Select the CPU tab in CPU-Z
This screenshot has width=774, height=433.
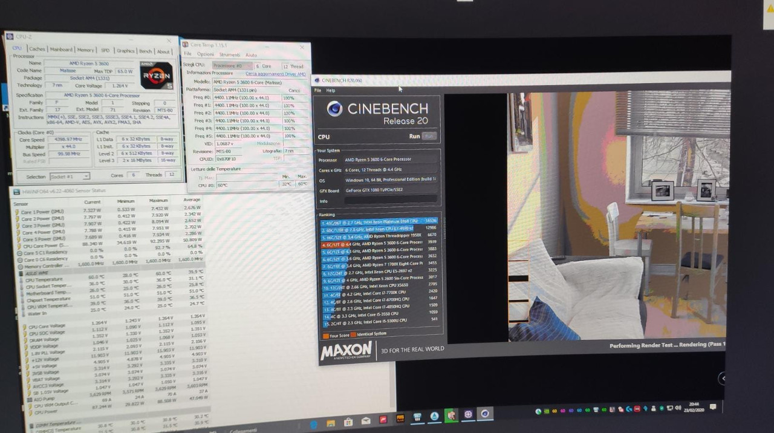point(17,48)
